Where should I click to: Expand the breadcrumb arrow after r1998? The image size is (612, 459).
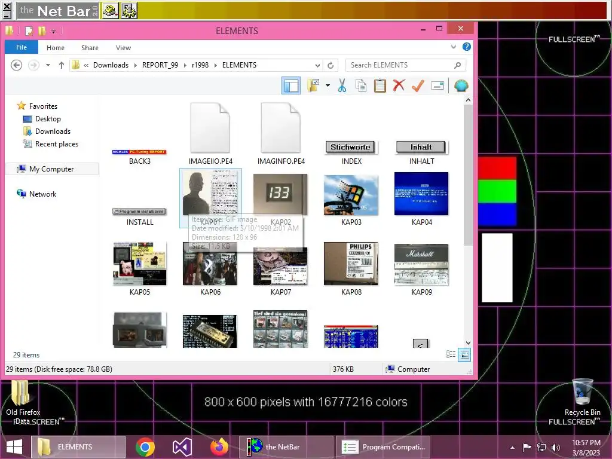tap(215, 65)
